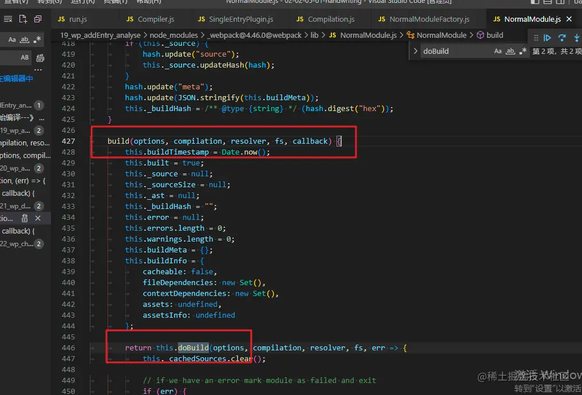Image resolution: width=582 pixels, height=395 pixels.
Task: Toggle whole word in find widget
Action: (510, 51)
